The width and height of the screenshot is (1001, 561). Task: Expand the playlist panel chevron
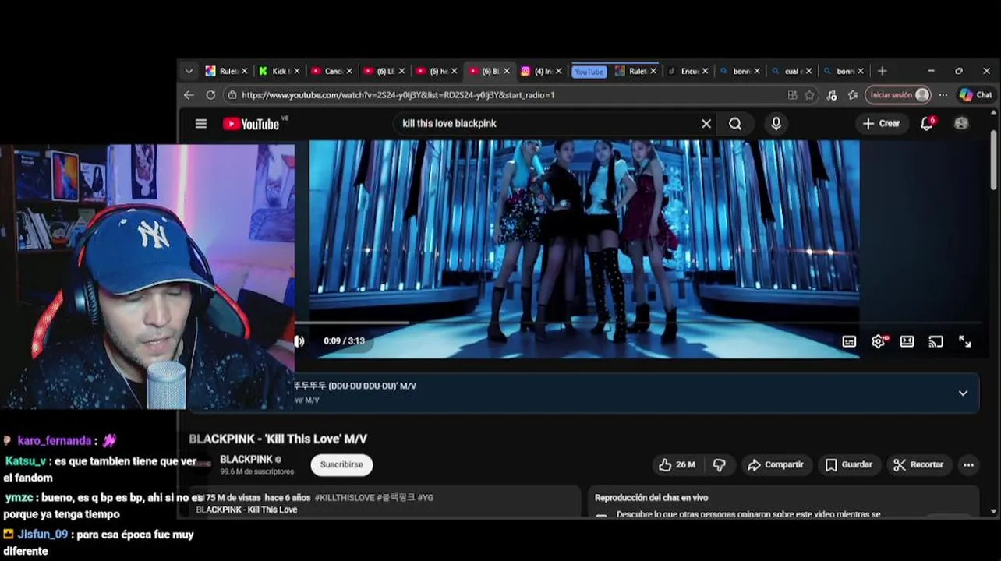(963, 393)
